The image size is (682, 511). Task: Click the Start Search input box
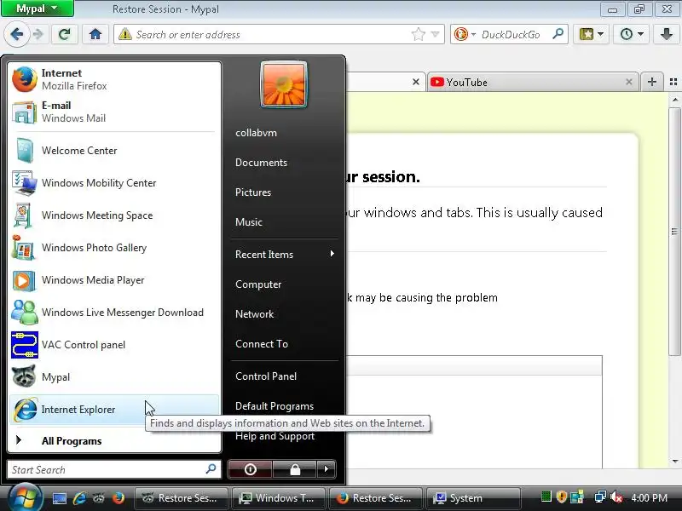[114, 470]
